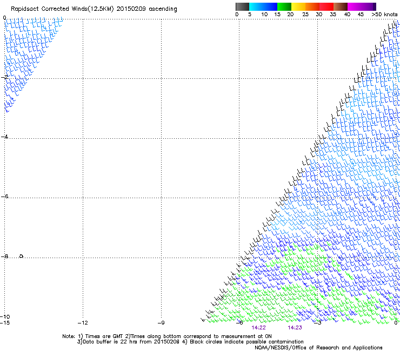Image resolution: width=400 pixels, height=351 pixels.
Task: Click the orange 25-30 knots legend segment
Action: tap(312, 6)
